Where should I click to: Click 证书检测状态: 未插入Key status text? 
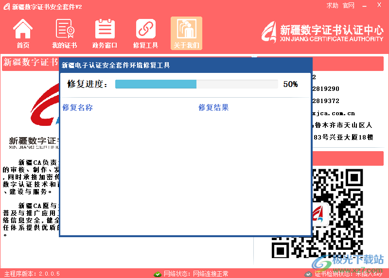[x=348, y=274]
